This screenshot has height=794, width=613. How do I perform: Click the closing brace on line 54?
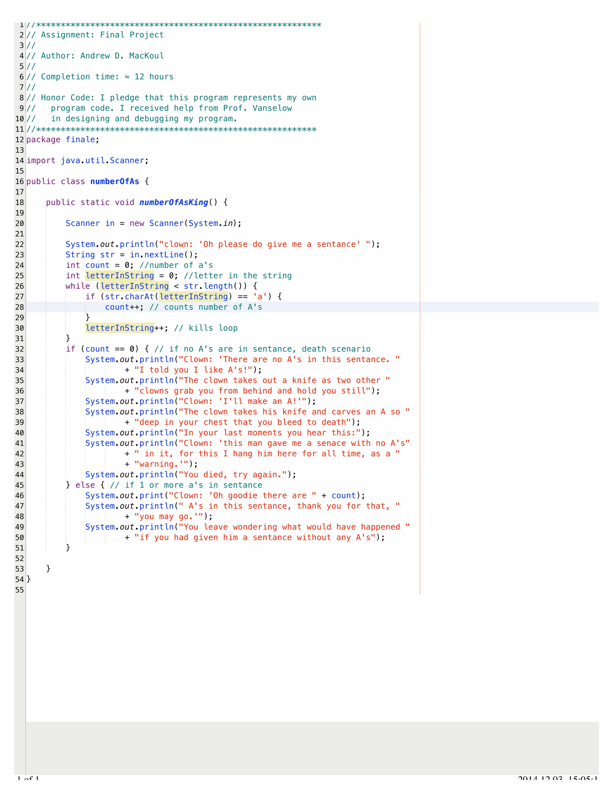point(29,579)
